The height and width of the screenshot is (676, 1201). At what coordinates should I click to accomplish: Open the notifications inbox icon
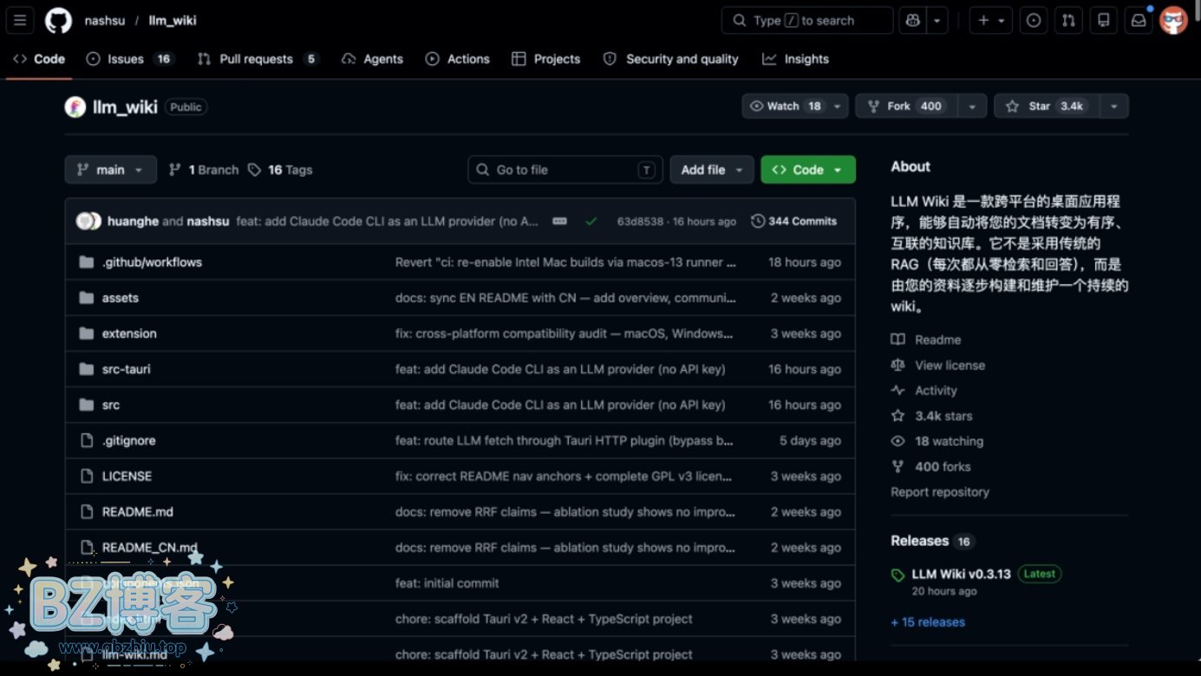(1138, 20)
